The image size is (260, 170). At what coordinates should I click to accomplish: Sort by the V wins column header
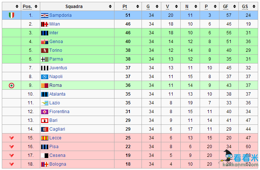(175, 7)
